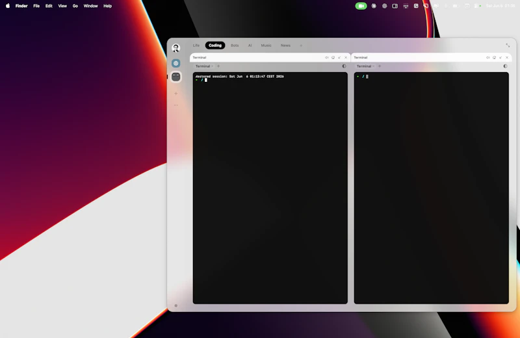This screenshot has width=520, height=338.
Task: Click the split-panel menu bar icon
Action: [395, 6]
